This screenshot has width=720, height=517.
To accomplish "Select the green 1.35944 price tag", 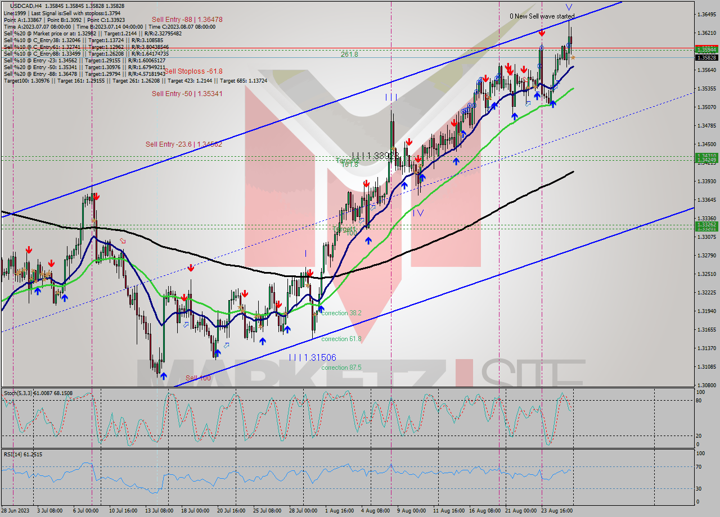I will 706,49.
